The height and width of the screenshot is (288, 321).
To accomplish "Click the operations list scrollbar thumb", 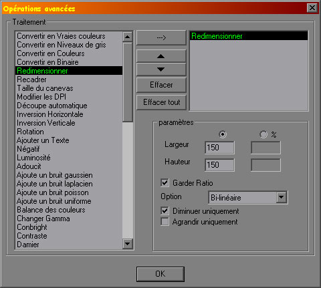I will (x=128, y=82).
